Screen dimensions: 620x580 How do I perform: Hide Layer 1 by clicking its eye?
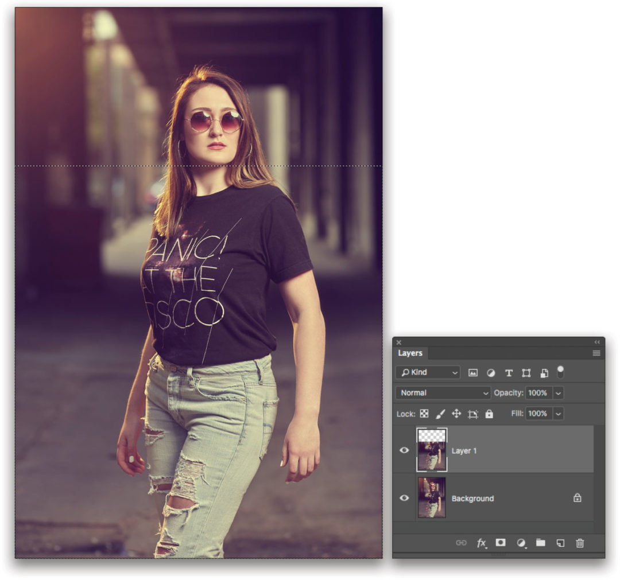[x=404, y=451]
